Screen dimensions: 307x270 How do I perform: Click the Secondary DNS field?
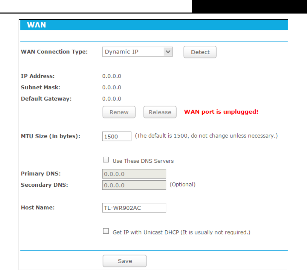(134, 185)
